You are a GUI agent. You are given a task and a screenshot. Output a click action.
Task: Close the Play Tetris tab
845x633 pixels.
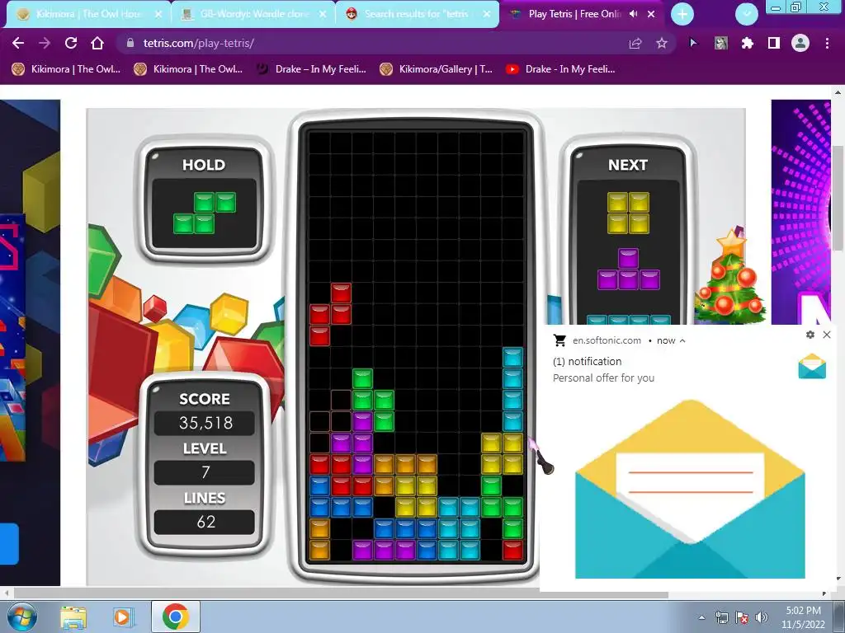(651, 15)
